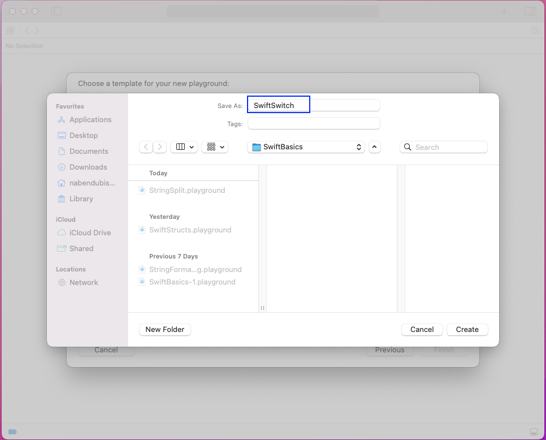Click the Network globe icon
Viewport: 546px width, 440px height.
(x=62, y=283)
